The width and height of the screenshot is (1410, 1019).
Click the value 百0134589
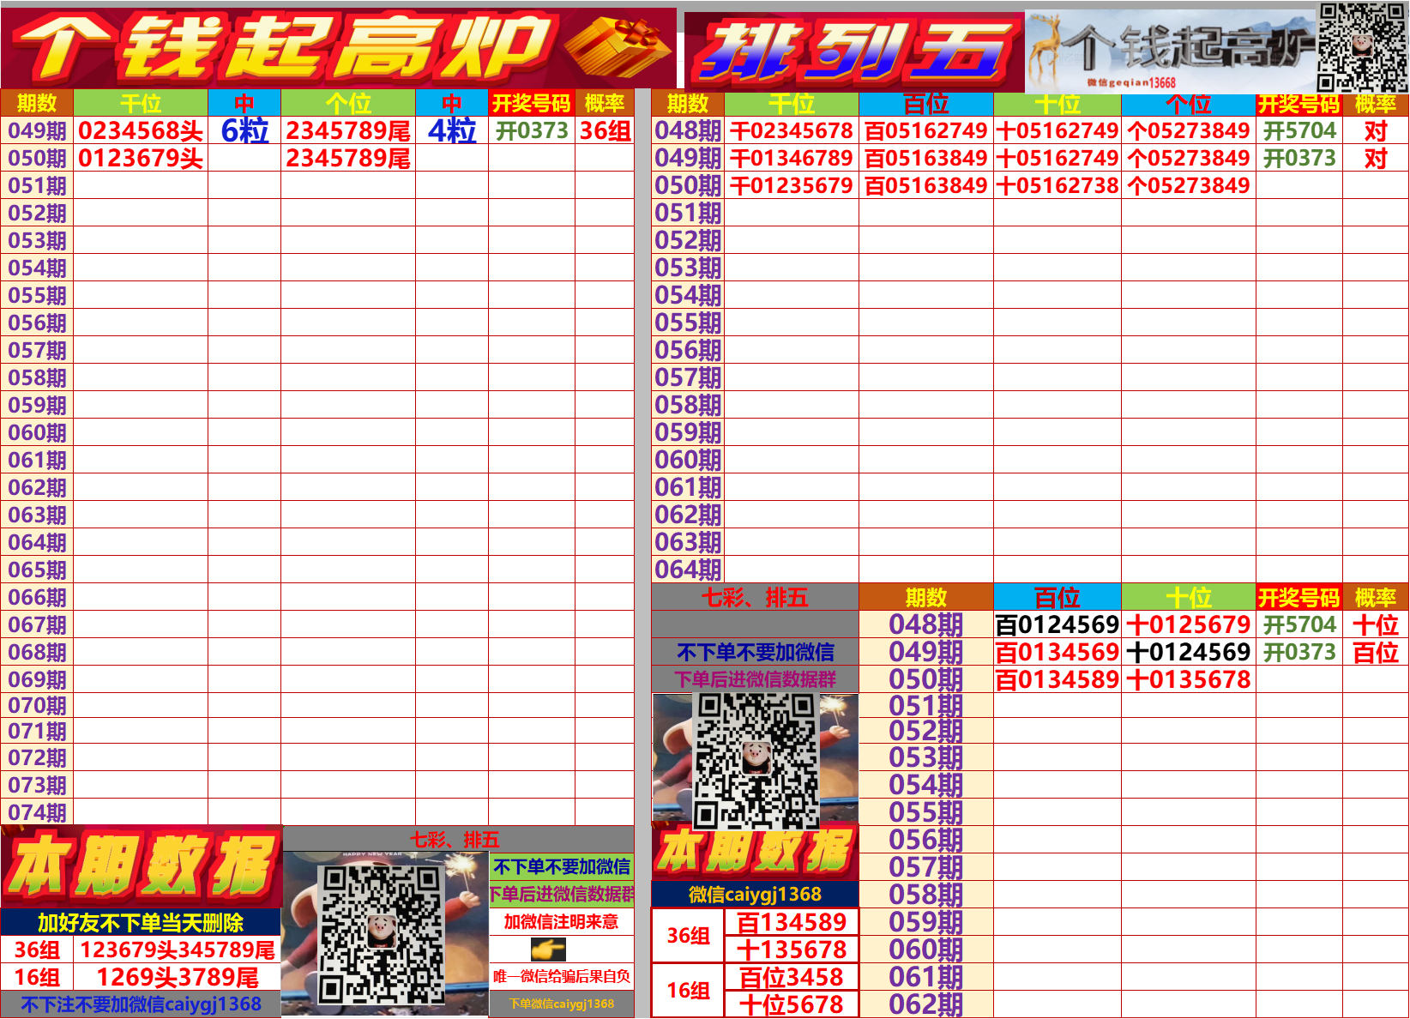click(x=1057, y=679)
